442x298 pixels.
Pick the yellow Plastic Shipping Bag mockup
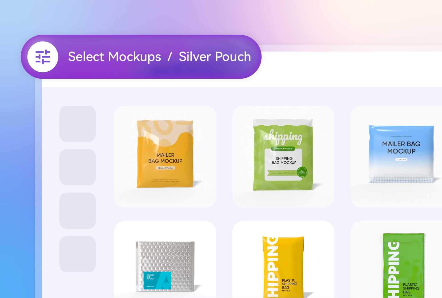click(283, 259)
